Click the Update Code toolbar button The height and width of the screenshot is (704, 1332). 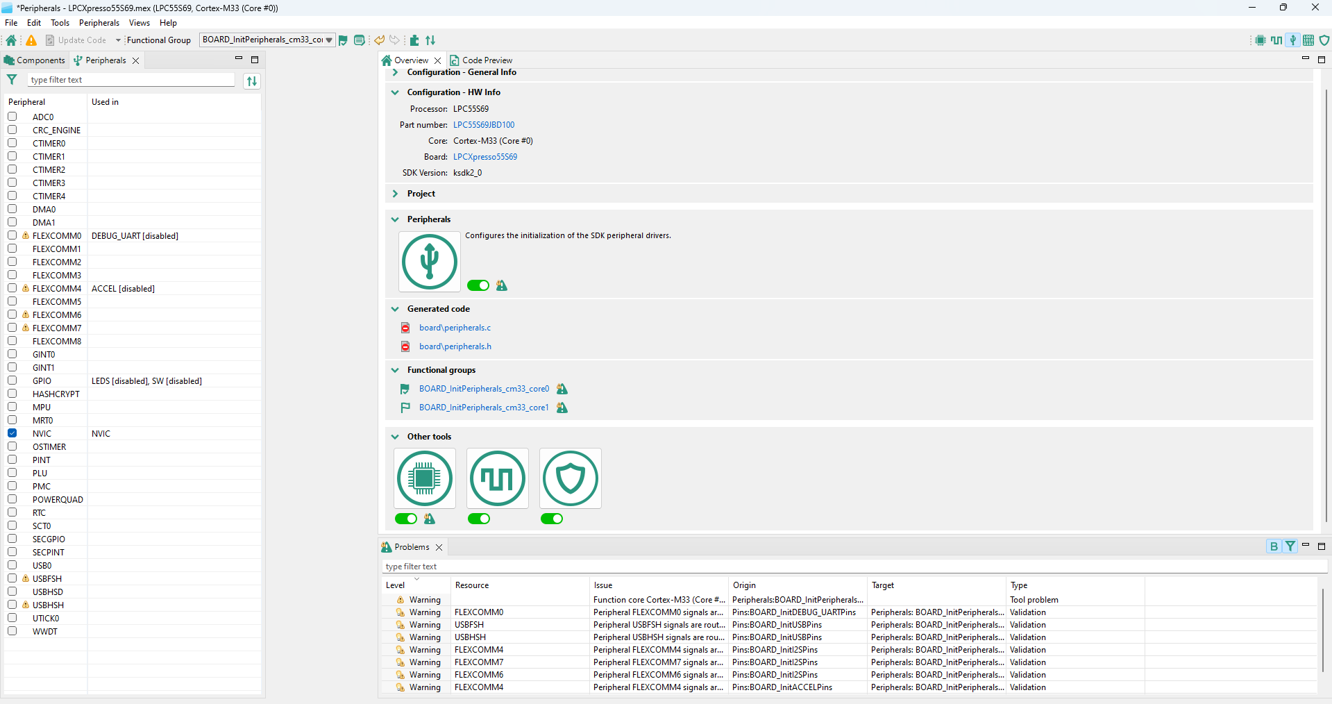click(76, 40)
